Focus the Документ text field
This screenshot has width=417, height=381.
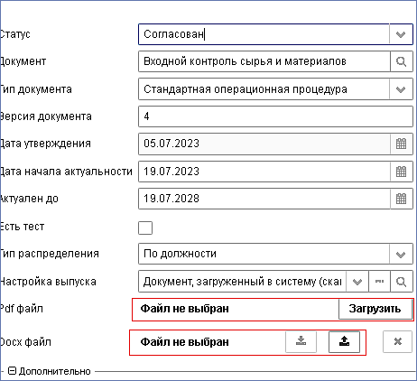[264, 61]
